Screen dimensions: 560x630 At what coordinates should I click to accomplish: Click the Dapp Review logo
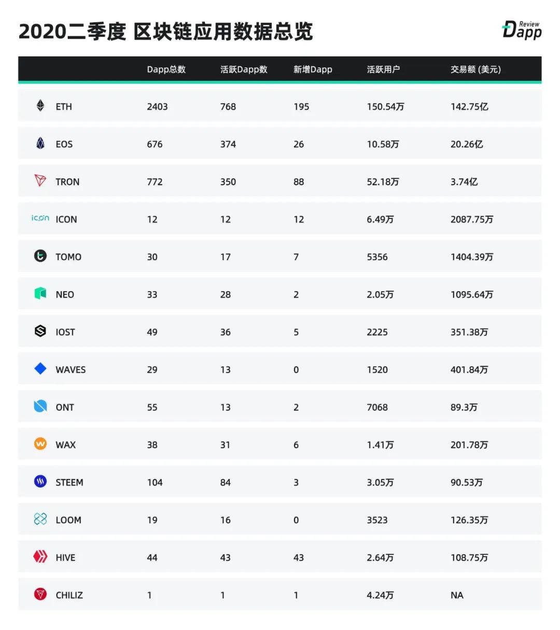522,30
